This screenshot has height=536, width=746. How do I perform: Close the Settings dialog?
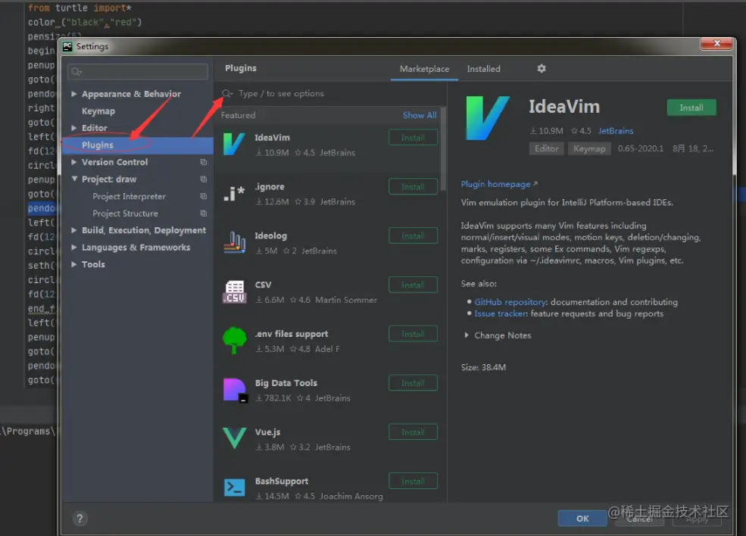716,44
